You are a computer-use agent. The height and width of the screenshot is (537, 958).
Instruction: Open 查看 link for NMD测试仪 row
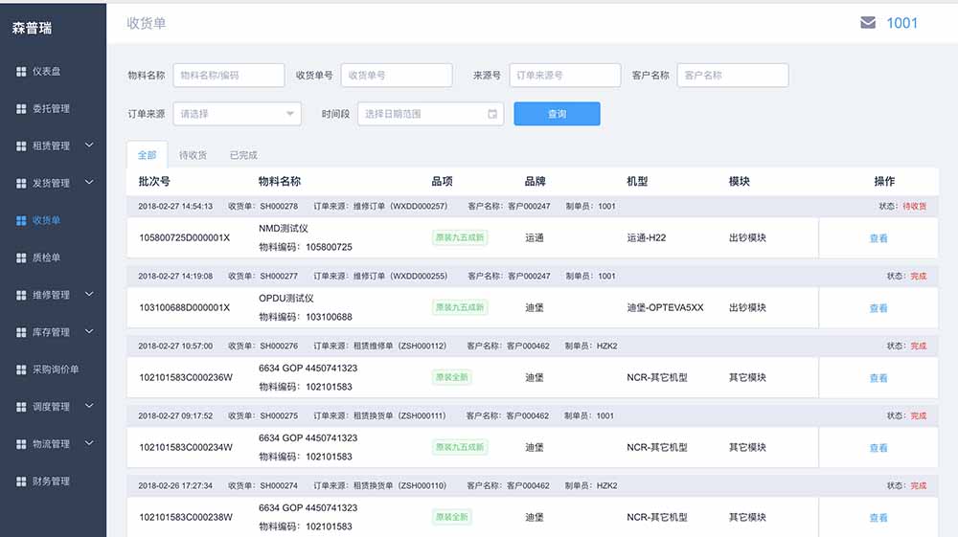[878, 238]
